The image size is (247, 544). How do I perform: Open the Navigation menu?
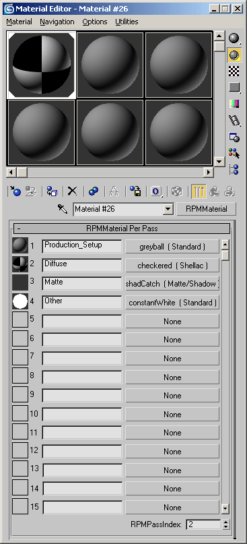click(57, 22)
